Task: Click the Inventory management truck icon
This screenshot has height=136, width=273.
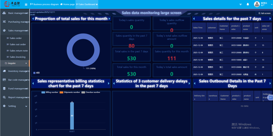Action: (4, 71)
